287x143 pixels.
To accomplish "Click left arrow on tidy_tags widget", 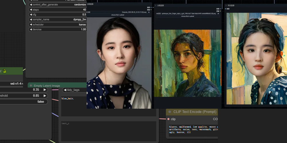I will pyautogui.click(x=65, y=90).
